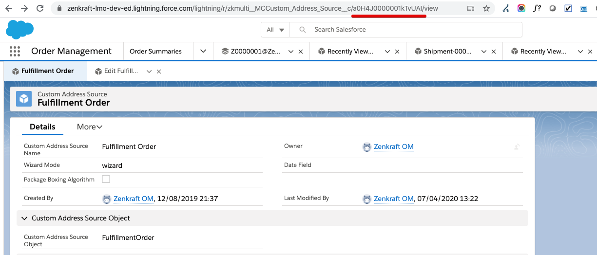The width and height of the screenshot is (597, 255).
Task: Toggle the Package Boxing Algorithm checkbox
Action: [x=106, y=179]
